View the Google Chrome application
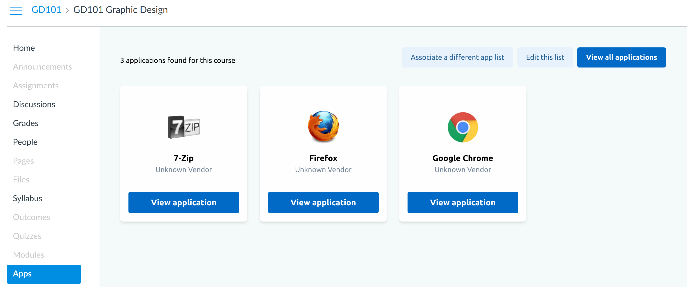 click(x=463, y=202)
